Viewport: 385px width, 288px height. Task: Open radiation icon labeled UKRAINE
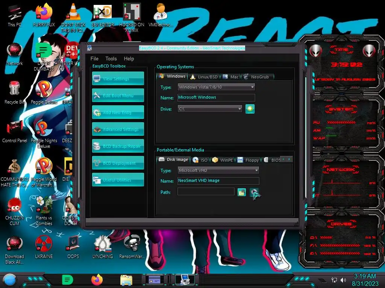click(x=44, y=247)
